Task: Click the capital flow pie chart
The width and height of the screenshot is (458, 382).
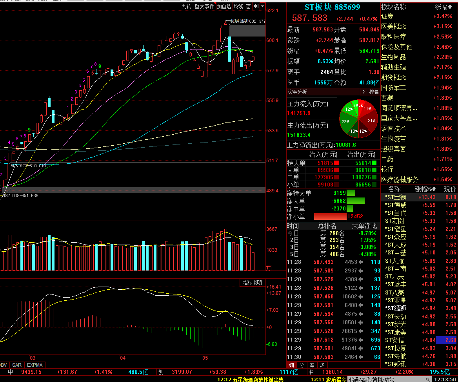Action: point(358,119)
